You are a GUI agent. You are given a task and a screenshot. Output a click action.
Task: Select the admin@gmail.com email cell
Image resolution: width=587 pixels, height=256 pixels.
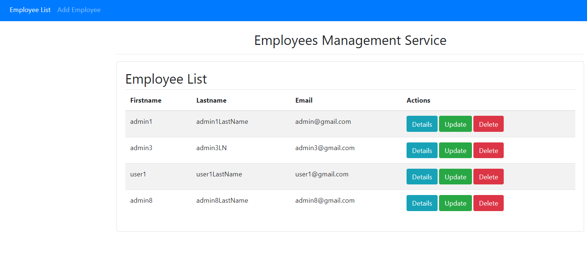(323, 122)
